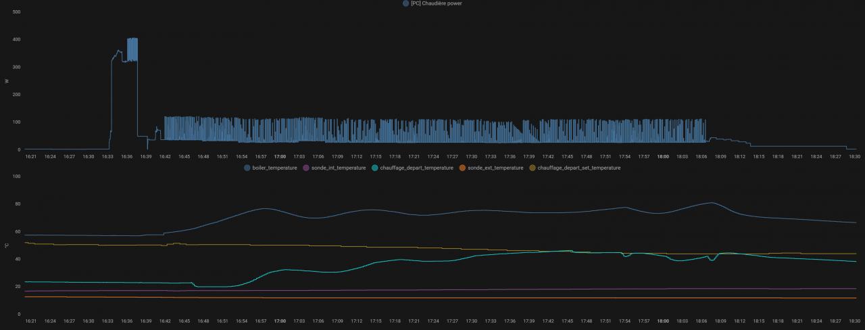
Task: Select the 17:00 mark on power chart axis
Action: (x=280, y=156)
